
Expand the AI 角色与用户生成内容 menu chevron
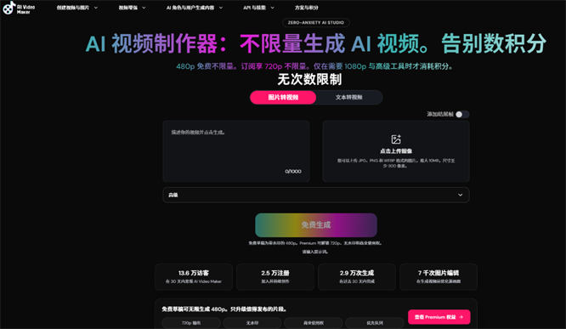221,8
